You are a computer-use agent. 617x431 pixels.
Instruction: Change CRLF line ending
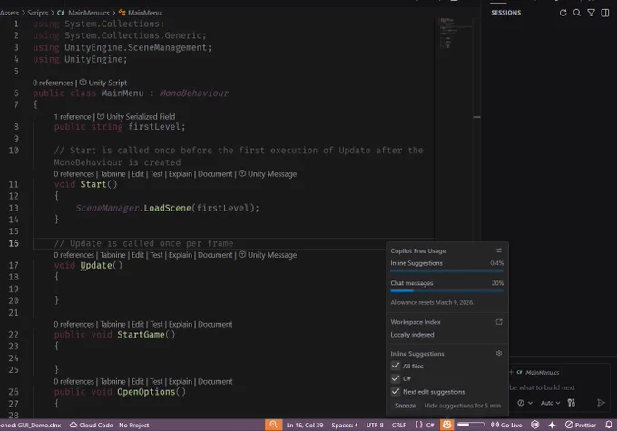398,425
